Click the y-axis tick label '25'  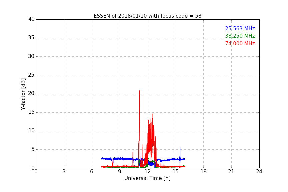[x=31, y=75]
